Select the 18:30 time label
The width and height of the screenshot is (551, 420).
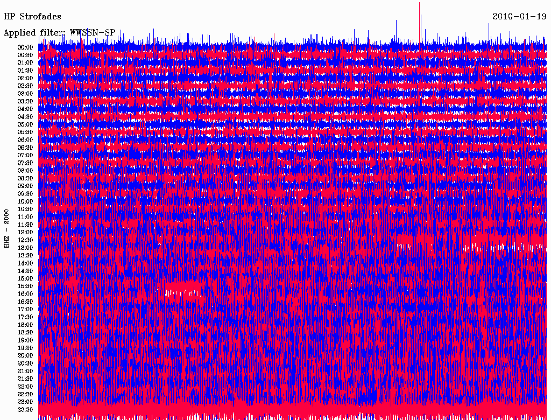25,332
